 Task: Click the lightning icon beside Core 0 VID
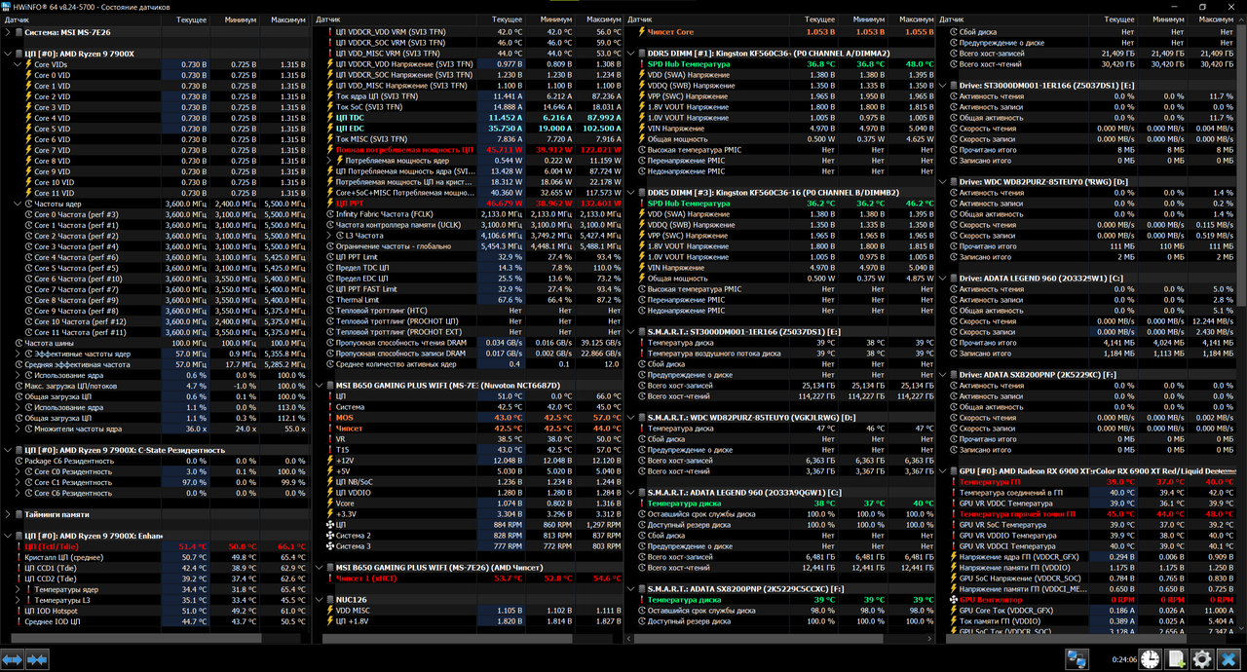click(27, 75)
